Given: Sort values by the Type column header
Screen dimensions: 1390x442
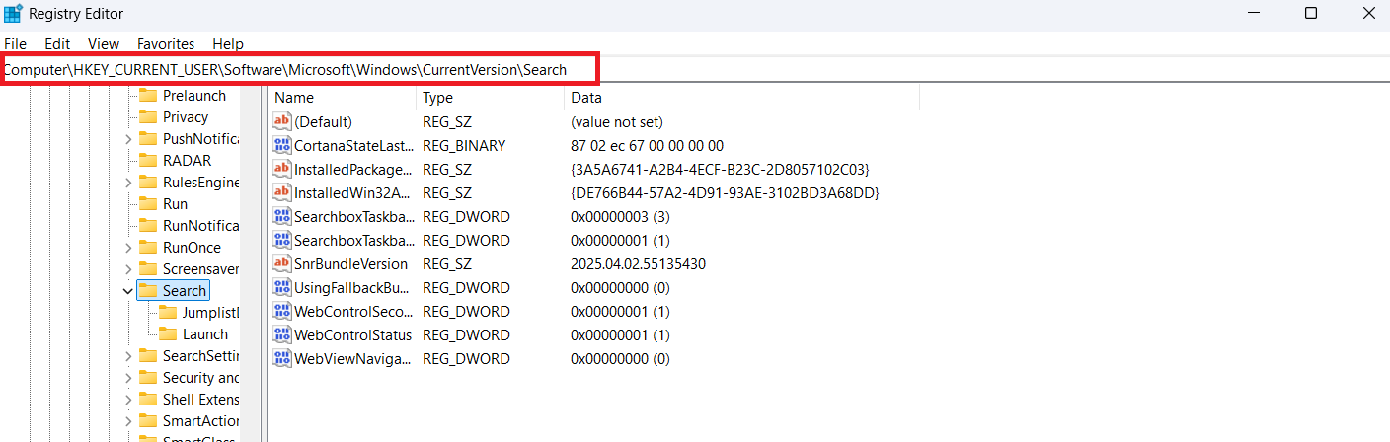Looking at the screenshot, I should (490, 98).
